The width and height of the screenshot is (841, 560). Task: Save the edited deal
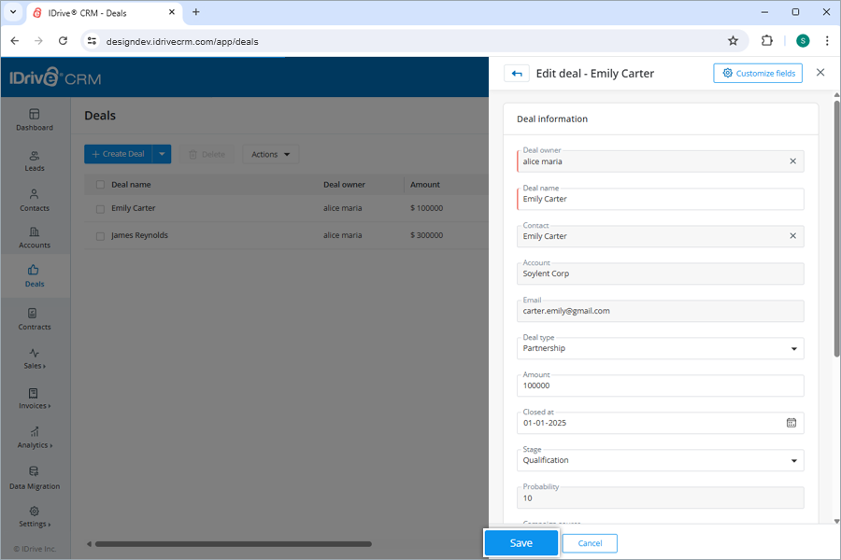[x=520, y=542]
